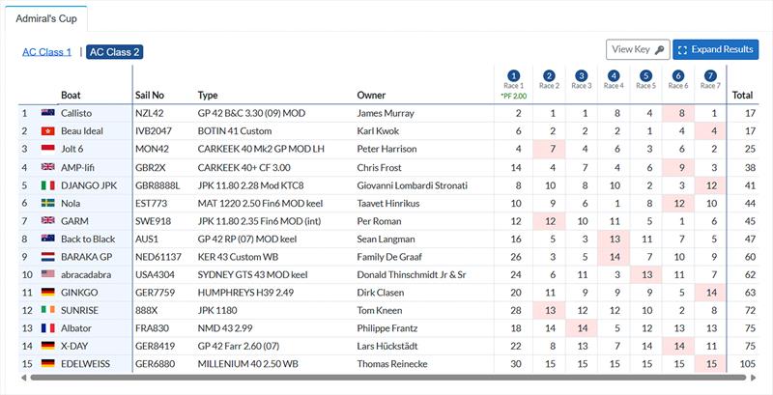Click the French flag next to Albator

(x=47, y=328)
